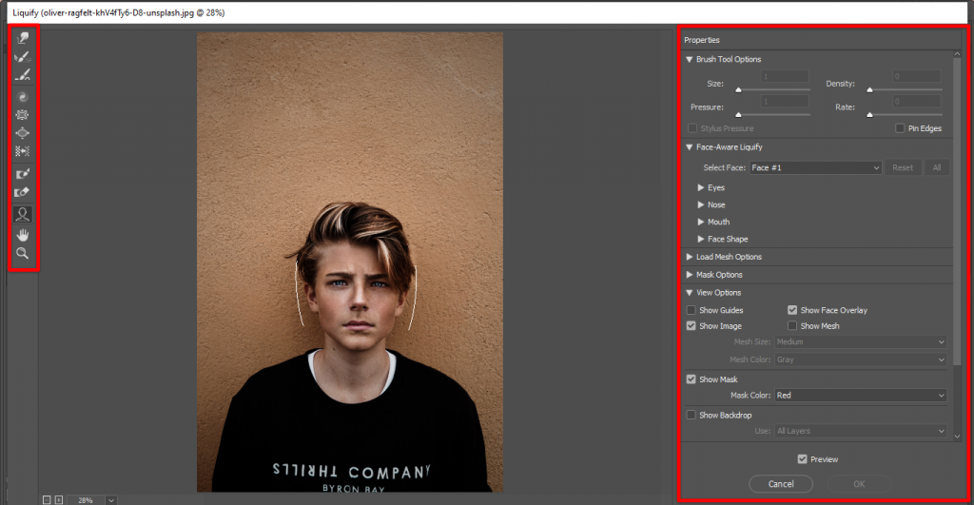
Task: Uncheck Show Face Overlay
Action: click(792, 310)
